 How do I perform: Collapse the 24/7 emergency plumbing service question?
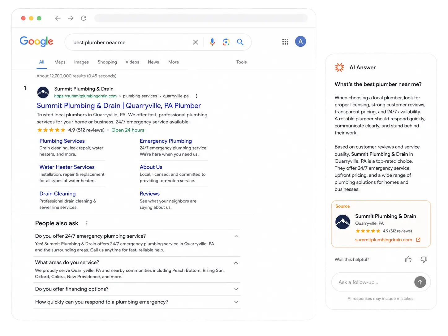click(236, 236)
